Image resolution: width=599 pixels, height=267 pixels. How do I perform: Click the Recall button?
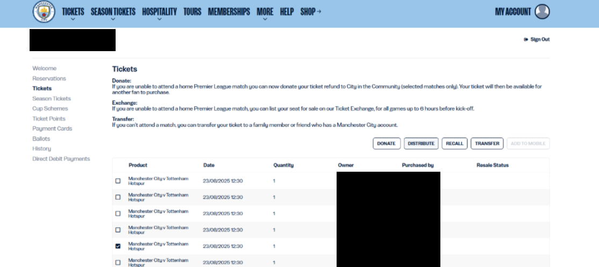tap(454, 143)
